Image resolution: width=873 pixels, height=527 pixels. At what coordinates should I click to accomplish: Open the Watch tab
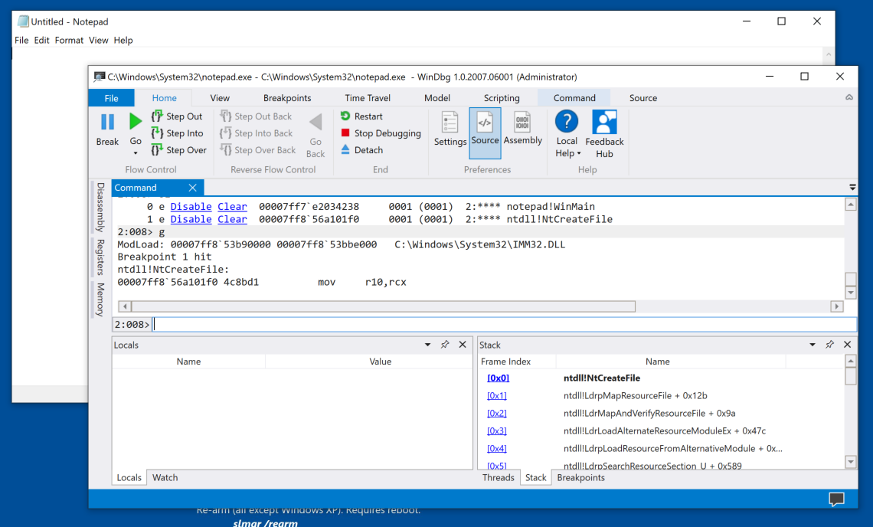click(x=165, y=477)
